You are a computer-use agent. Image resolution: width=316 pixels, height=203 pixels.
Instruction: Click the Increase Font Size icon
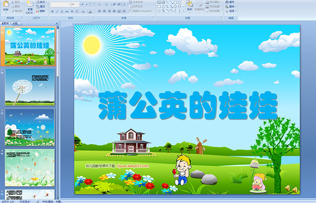[82, 4]
